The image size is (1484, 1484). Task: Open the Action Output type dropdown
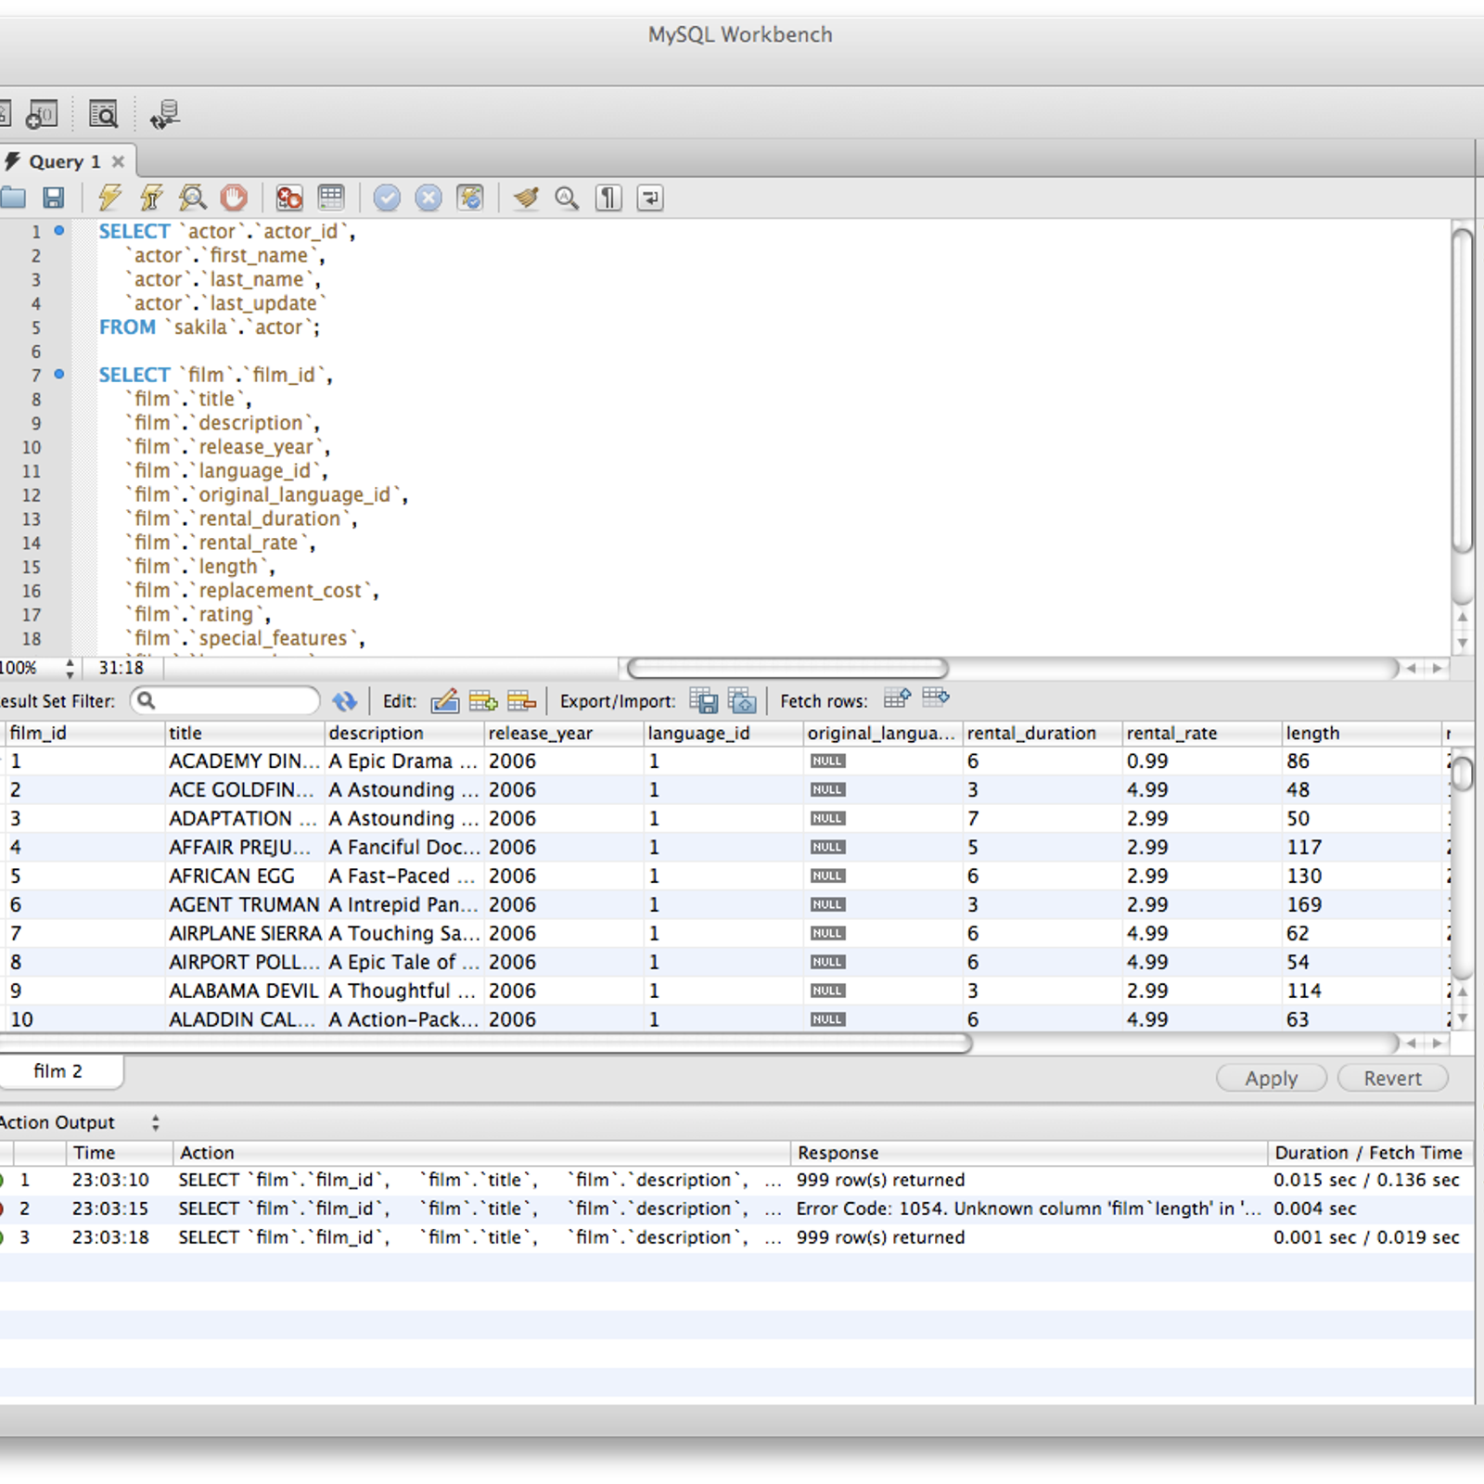point(155,1122)
